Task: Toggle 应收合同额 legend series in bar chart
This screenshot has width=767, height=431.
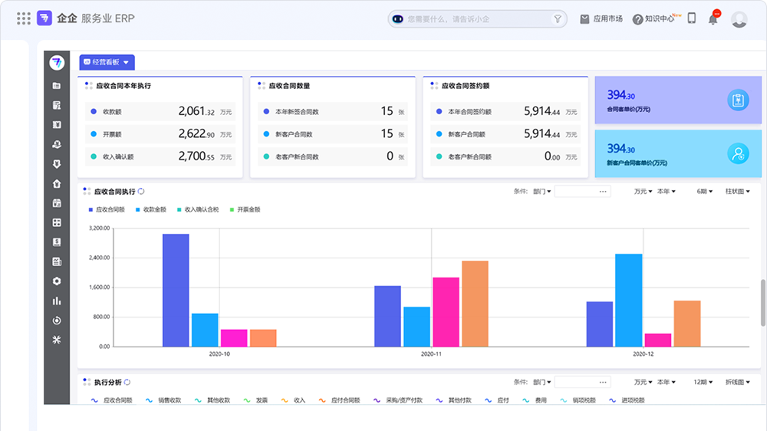Action: 107,209
